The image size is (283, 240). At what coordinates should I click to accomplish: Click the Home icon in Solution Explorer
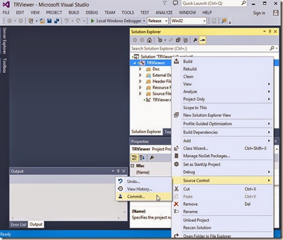click(149, 40)
